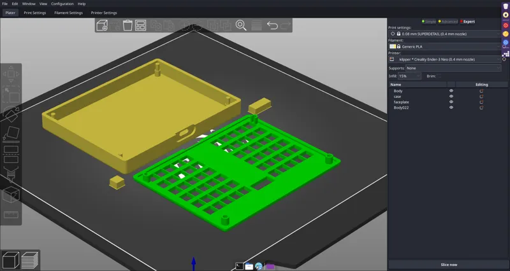Click the Name column header
The image size is (510, 271).
(418, 85)
